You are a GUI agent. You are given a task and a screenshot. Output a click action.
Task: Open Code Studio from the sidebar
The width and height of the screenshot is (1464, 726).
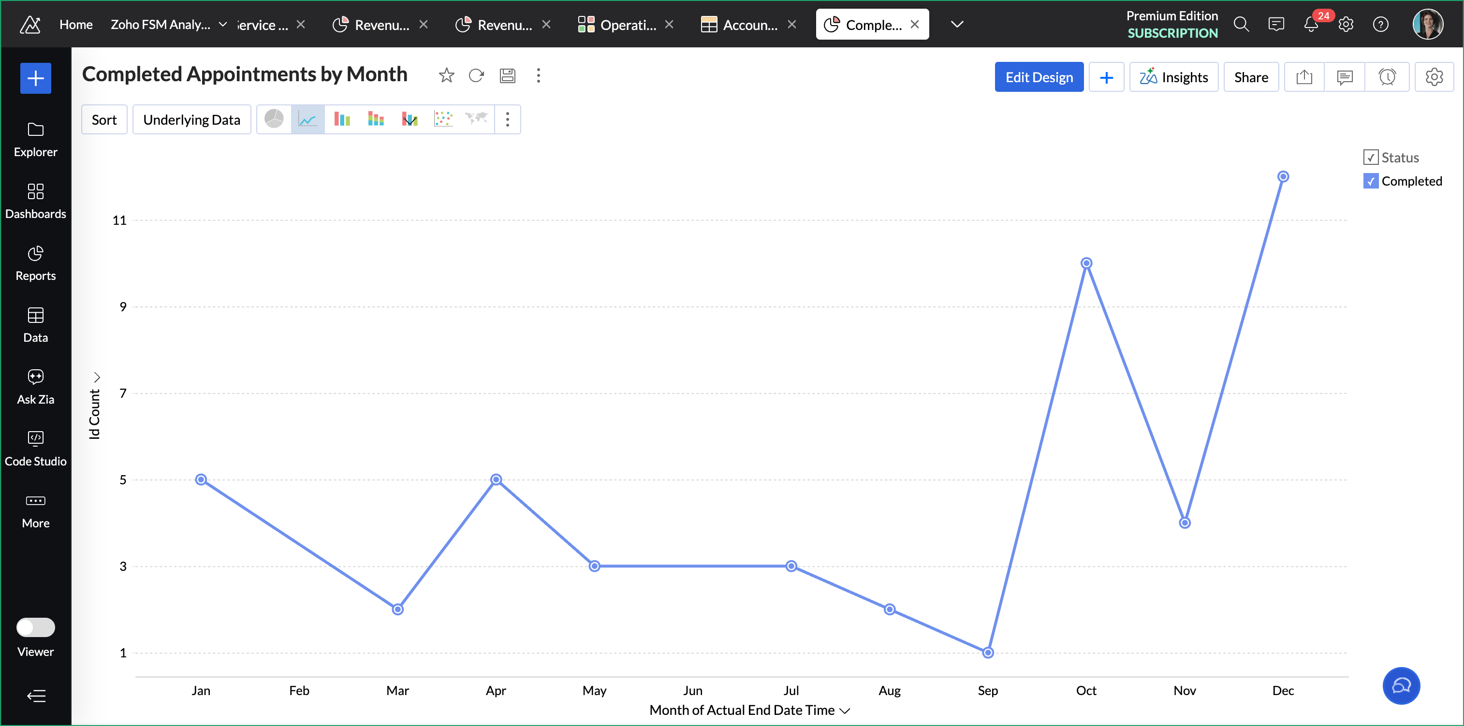pos(35,448)
